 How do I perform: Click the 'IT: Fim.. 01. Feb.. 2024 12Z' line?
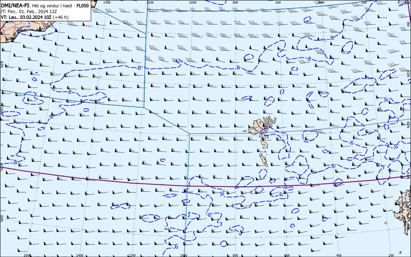pyautogui.click(x=29, y=11)
